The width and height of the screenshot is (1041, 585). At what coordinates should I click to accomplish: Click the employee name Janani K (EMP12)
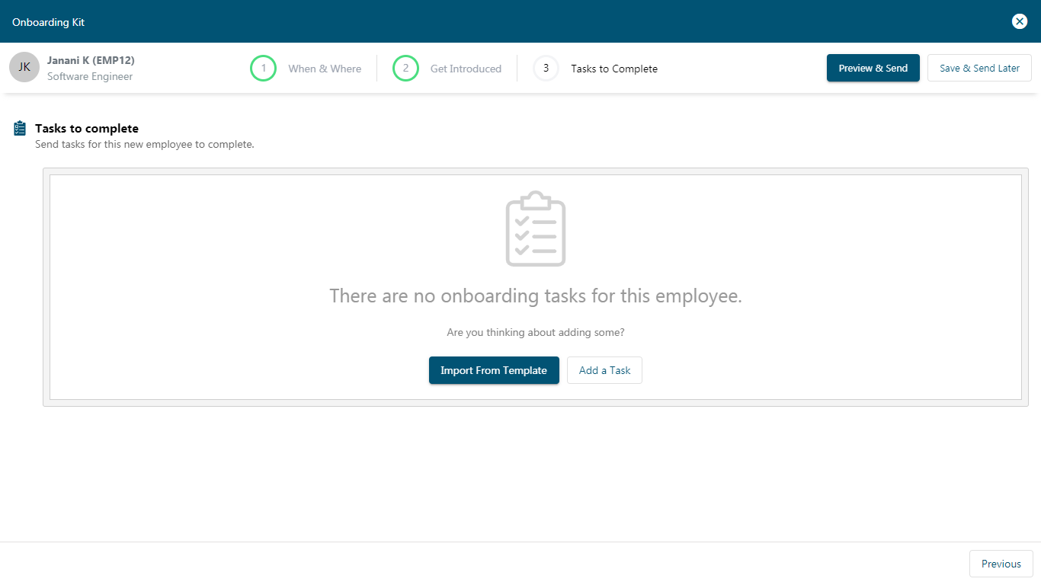pyautogui.click(x=91, y=60)
